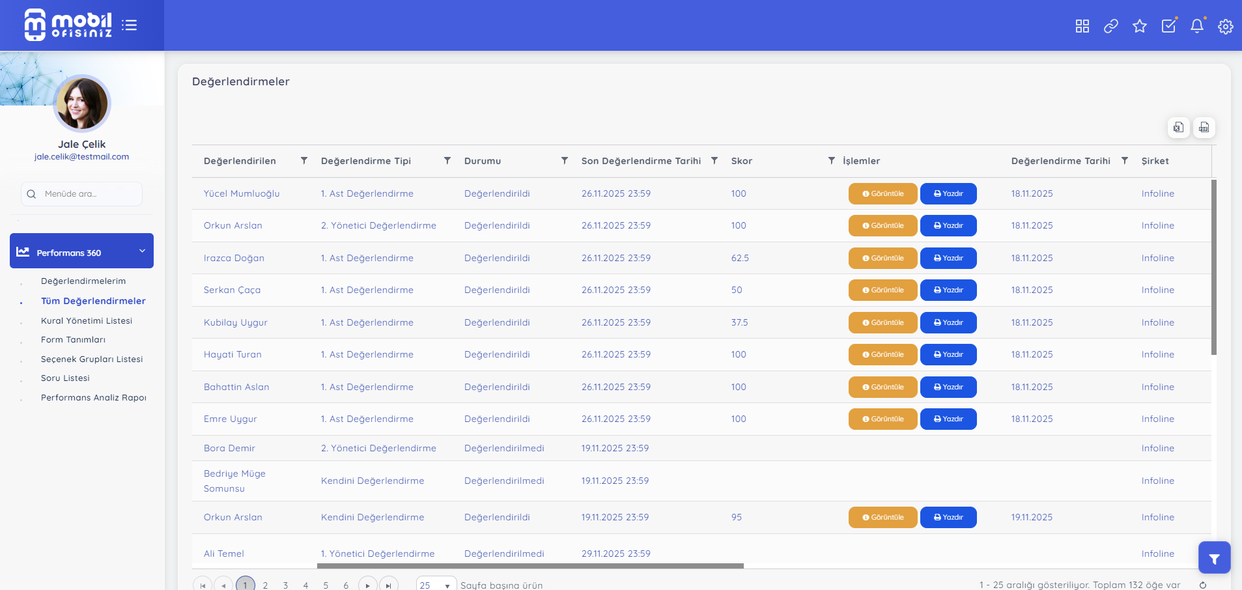Click the Menüde ara search field
This screenshot has height=590, width=1242.
coord(82,194)
